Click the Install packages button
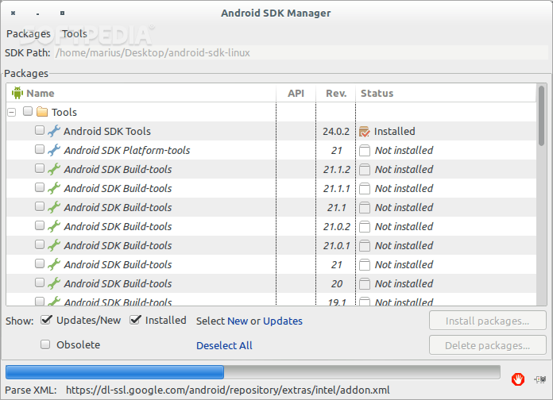The height and width of the screenshot is (400, 553). (x=487, y=321)
